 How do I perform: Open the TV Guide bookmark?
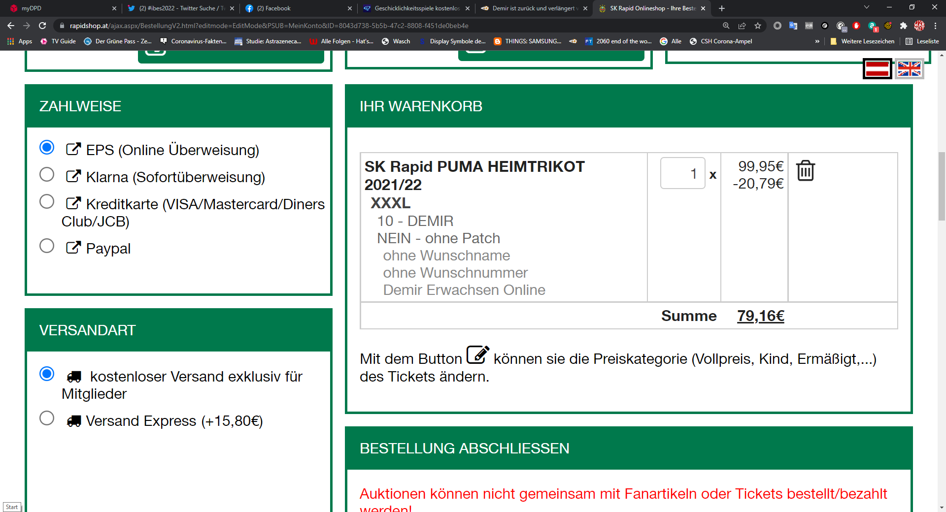click(58, 41)
